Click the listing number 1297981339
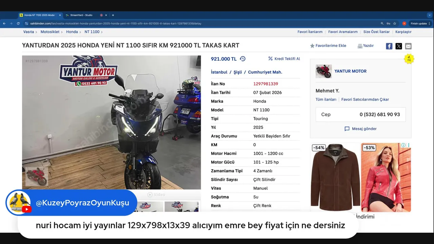This screenshot has width=434, height=244. tap(265, 84)
